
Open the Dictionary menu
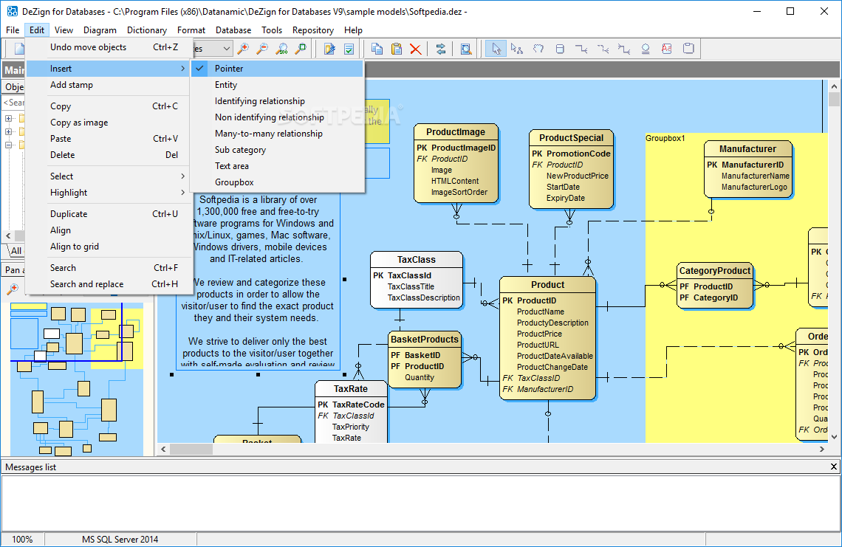point(146,30)
